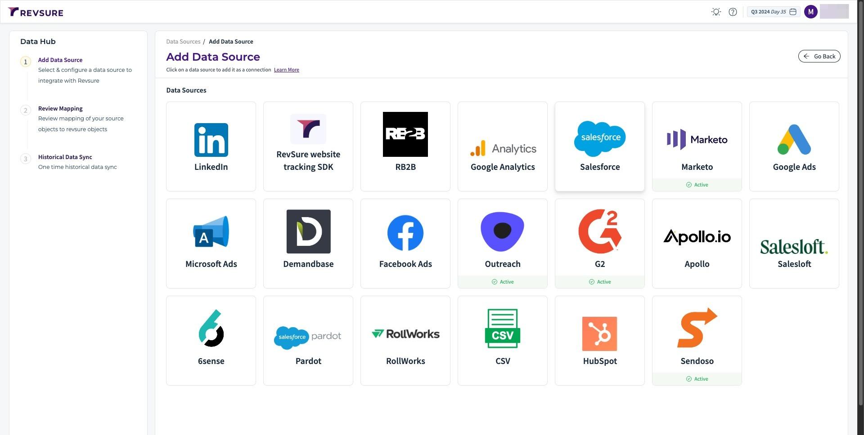The height and width of the screenshot is (435, 864).
Task: Click the Go Back button
Action: (x=819, y=56)
